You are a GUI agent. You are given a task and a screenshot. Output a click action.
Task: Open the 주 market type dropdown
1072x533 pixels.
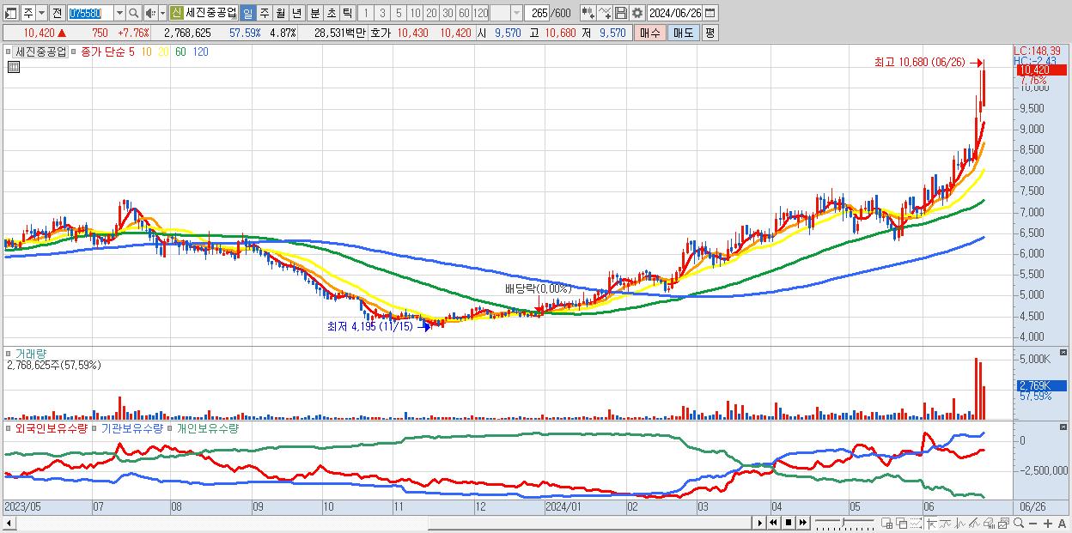point(40,13)
